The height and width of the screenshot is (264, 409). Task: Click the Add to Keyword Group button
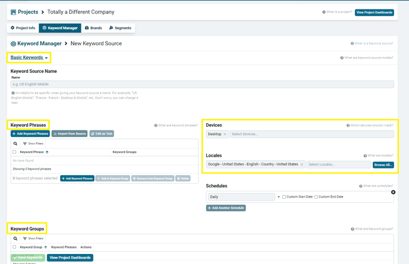click(113, 179)
